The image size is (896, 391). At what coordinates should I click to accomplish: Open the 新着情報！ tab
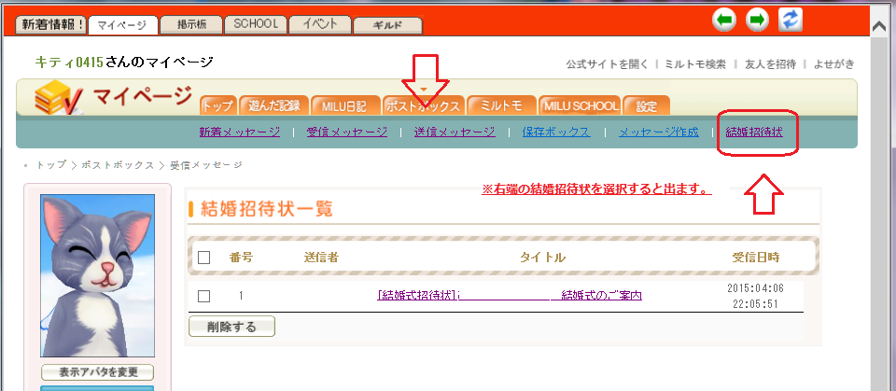(50, 24)
